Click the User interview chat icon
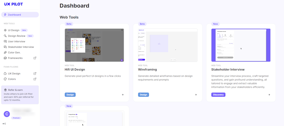Viewport: 284px width, 126px height. click(5, 42)
